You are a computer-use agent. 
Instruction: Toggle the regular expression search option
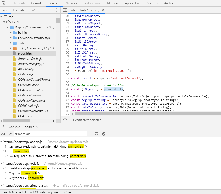coord(10,134)
